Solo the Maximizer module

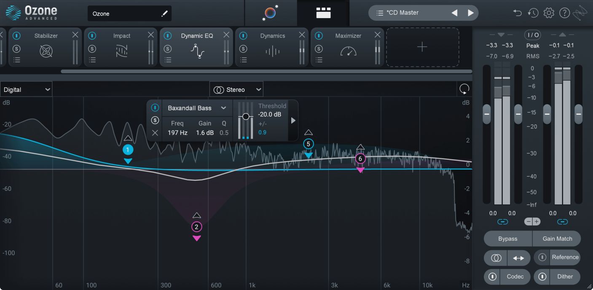point(319,48)
